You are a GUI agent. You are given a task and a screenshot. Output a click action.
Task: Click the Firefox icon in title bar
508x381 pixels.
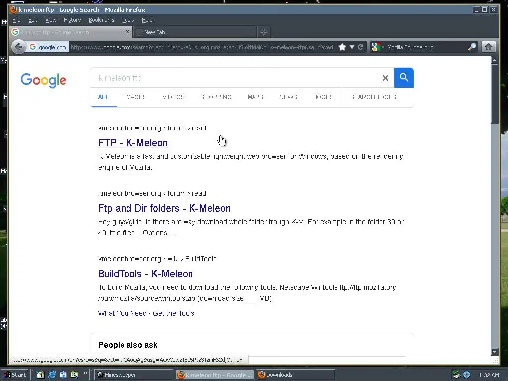tap(14, 10)
